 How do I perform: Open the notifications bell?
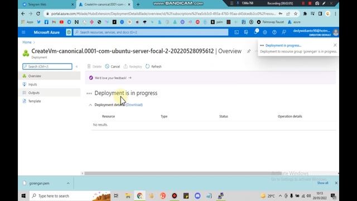click(x=255, y=32)
